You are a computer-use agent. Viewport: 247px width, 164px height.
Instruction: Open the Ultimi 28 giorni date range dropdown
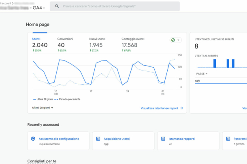coord(43,108)
